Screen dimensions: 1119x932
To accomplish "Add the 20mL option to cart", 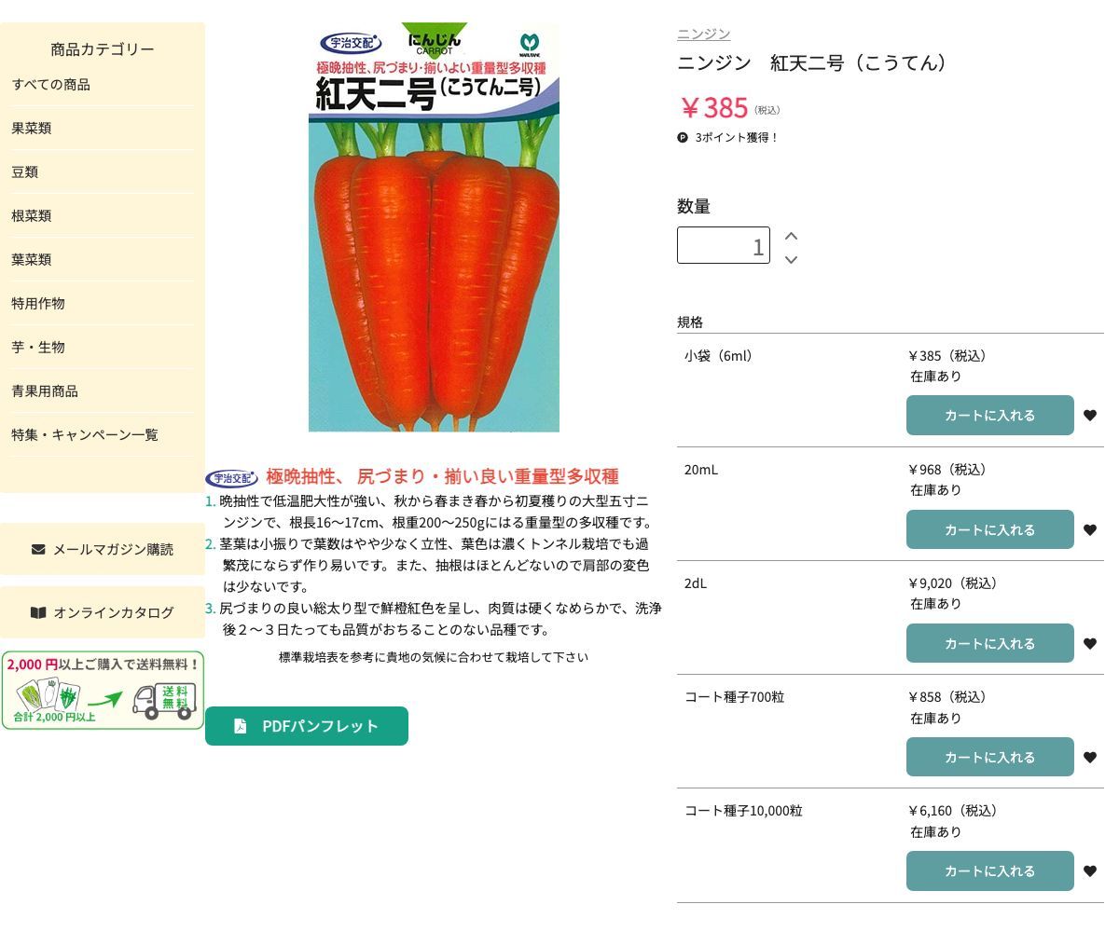I will click(x=989, y=529).
